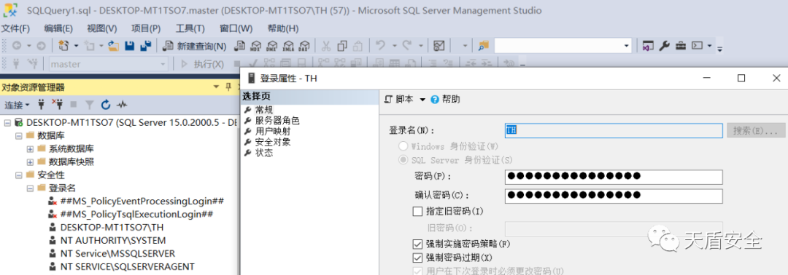Open the 视图(V) menu
This screenshot has width=788, height=275.
tap(102, 28)
